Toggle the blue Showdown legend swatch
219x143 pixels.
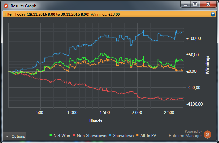[110, 135]
